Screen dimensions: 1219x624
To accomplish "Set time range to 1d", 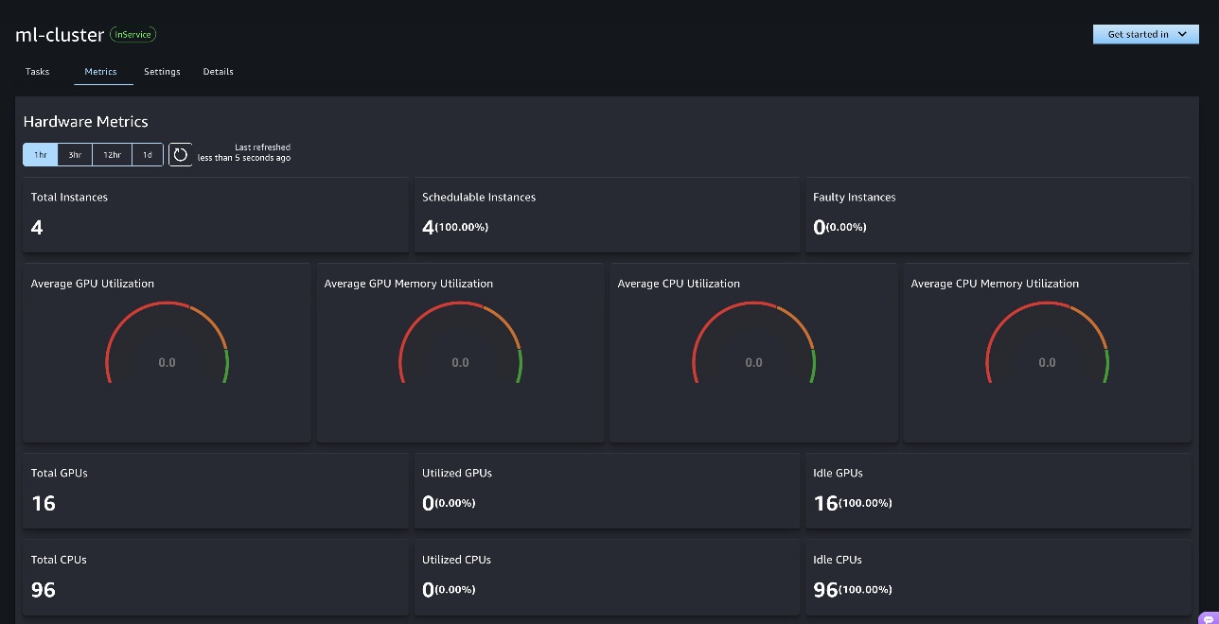I will click(x=148, y=154).
